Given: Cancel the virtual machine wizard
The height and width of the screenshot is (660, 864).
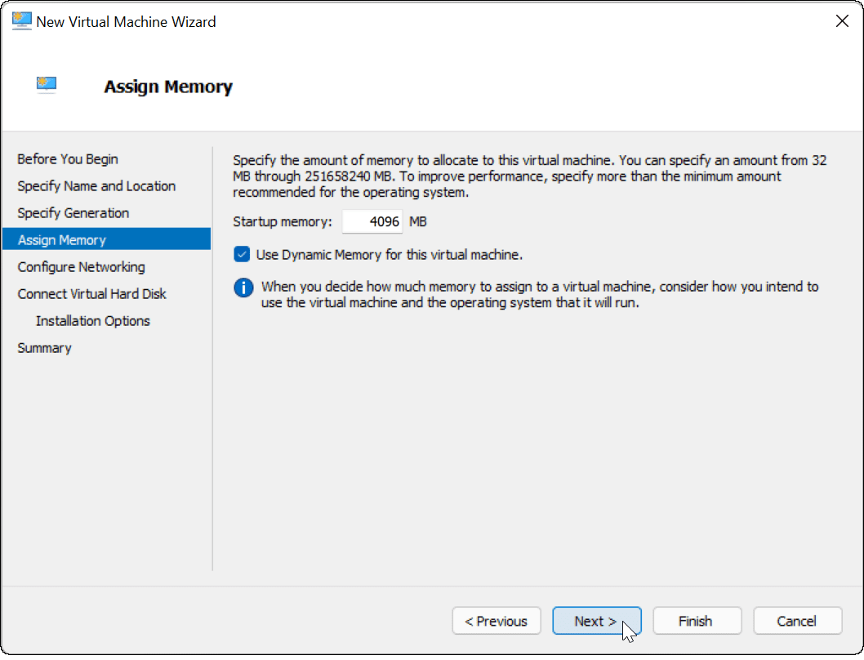Looking at the screenshot, I should pos(796,621).
